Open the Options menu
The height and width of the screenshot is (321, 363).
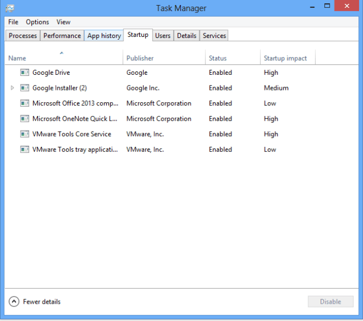37,22
